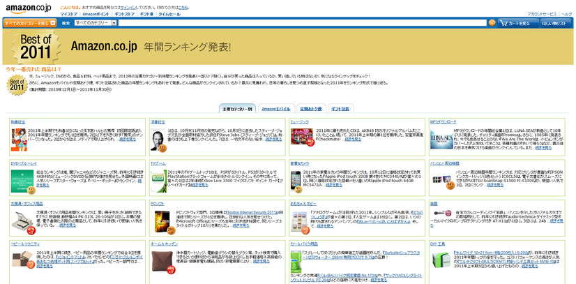
Task: Click the iPod touch thumbnail in 家電&カメラ
Action: click(x=296, y=181)
